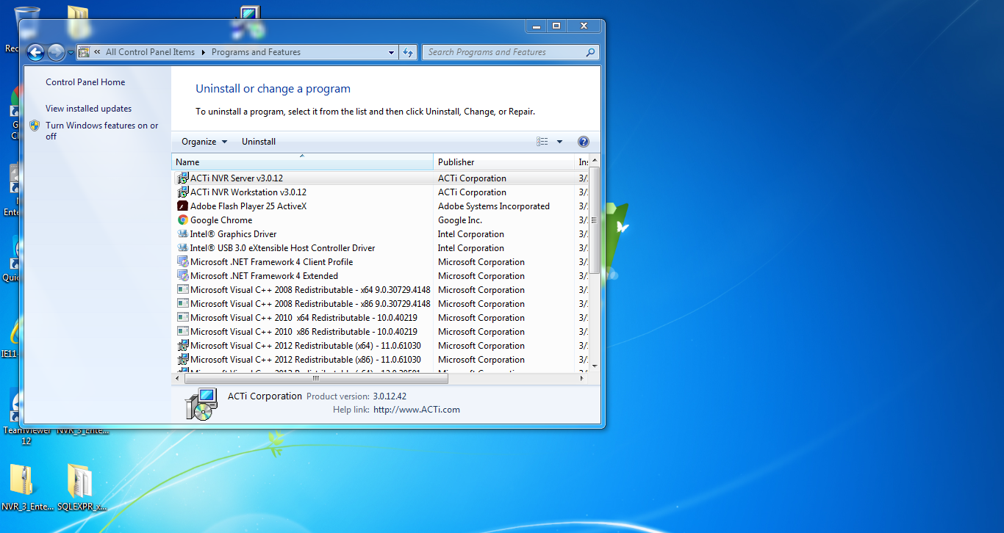
Task: Click the Visual C++ 2012 (x86) Redistributable icon
Action: (x=183, y=360)
